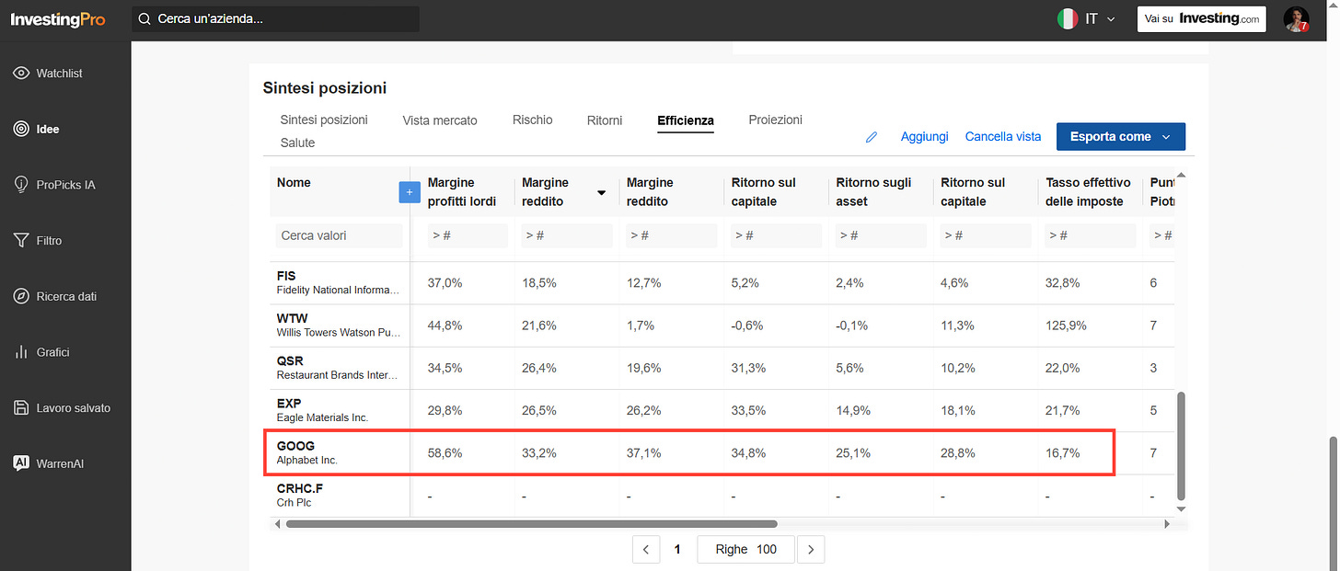
Task: Click Aggiungi link
Action: point(924,136)
